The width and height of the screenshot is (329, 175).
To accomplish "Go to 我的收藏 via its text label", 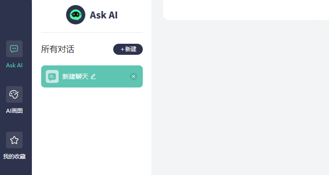I will 14,157.
